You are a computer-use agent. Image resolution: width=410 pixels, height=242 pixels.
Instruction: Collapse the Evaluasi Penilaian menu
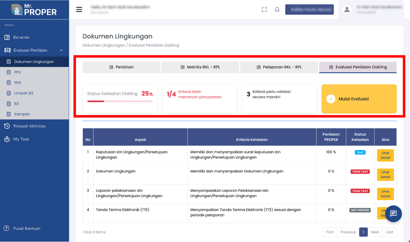coord(61,50)
